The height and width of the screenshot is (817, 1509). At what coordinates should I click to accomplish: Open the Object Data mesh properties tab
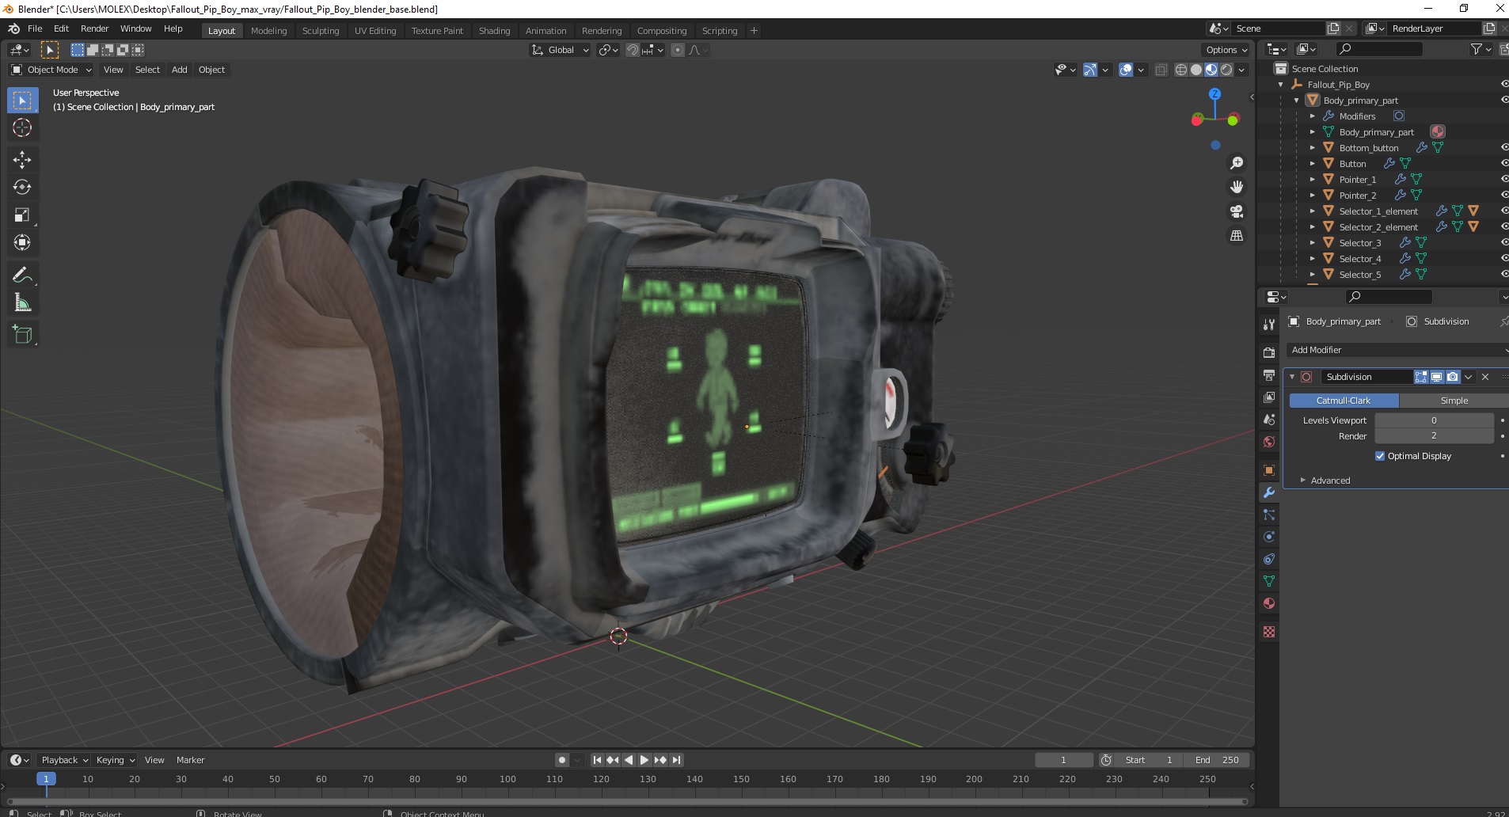[1269, 581]
